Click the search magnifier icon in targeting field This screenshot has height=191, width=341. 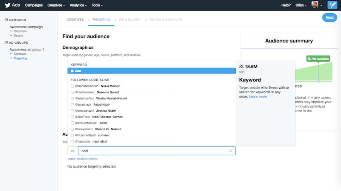pyautogui.click(x=230, y=151)
